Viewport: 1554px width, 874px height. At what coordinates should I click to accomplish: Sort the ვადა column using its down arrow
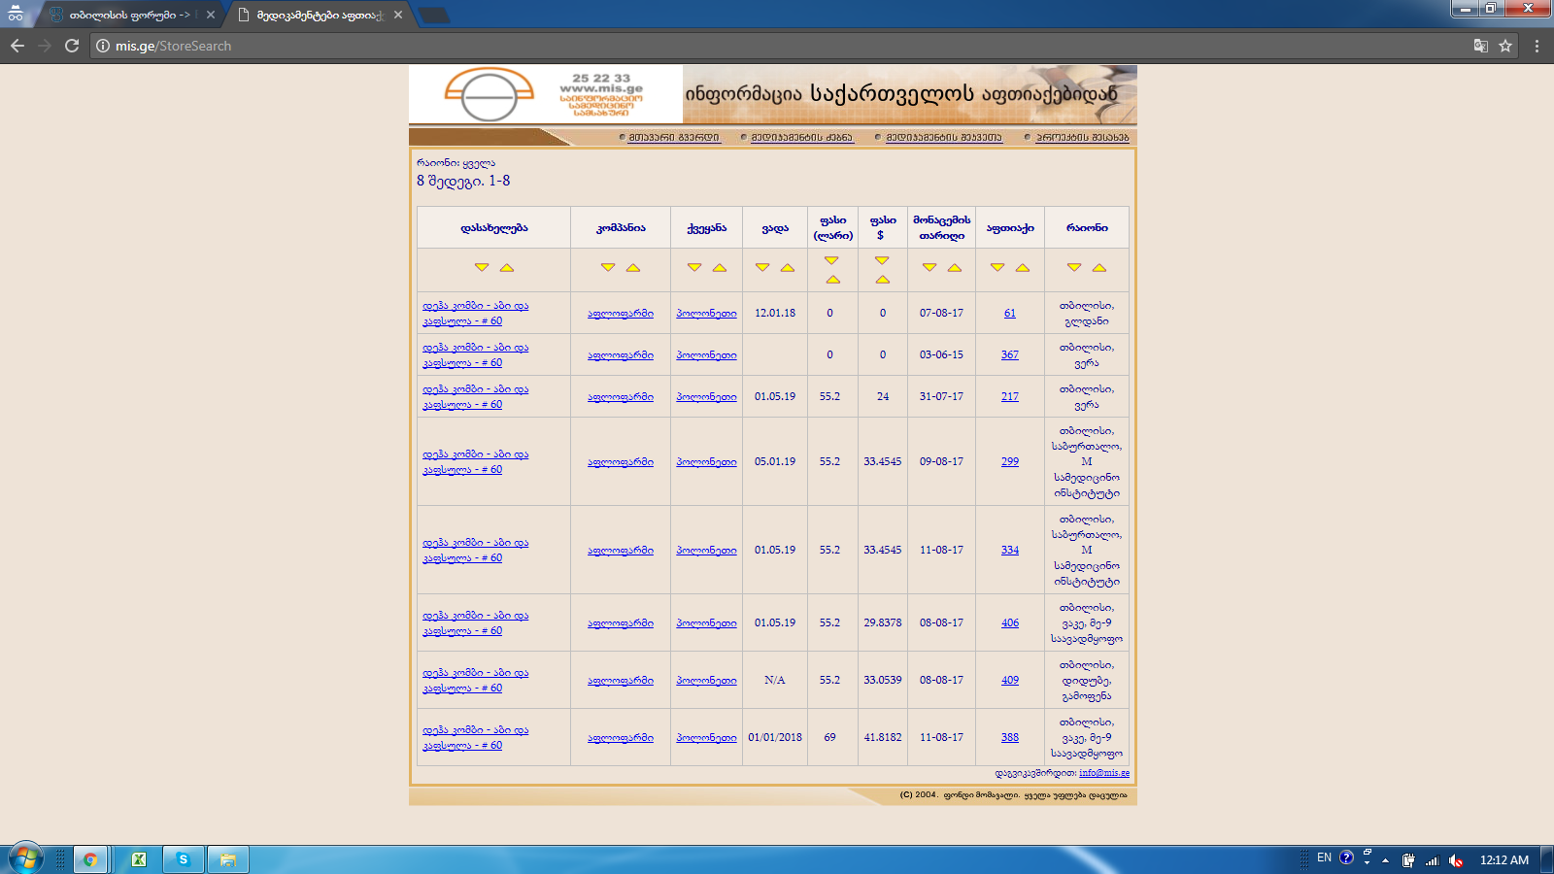[762, 267]
